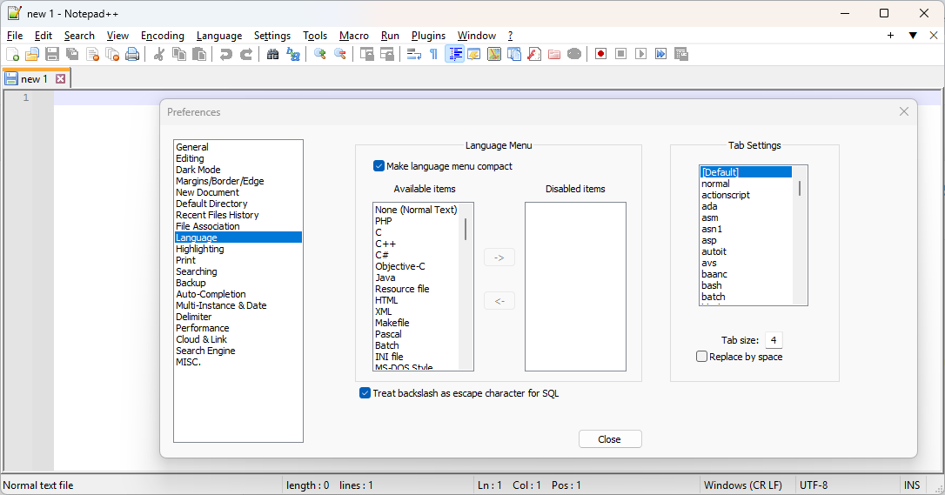The height and width of the screenshot is (495, 945).
Task: Click the New file toolbar icon
Action: coord(13,54)
